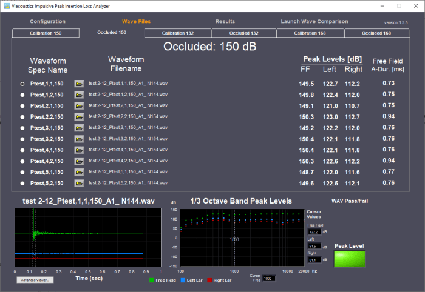Image resolution: width=425 pixels, height=292 pixels.
Task: Pick the Ptest,3,1,150 radio option
Action: (x=22, y=128)
